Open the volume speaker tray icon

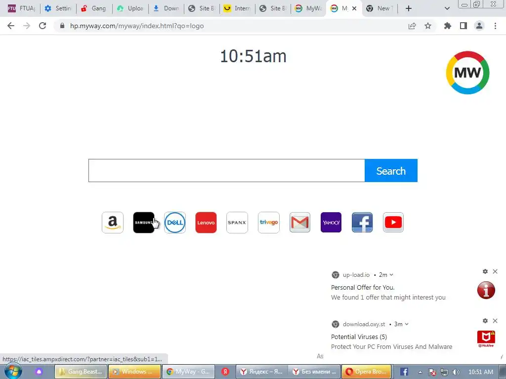456,372
